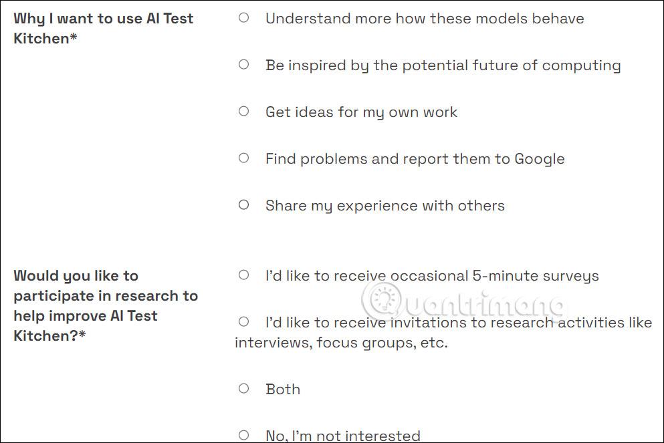Click the 'Understand more how these models behave' label text
Screen dimensions: 664x443
[425, 19]
